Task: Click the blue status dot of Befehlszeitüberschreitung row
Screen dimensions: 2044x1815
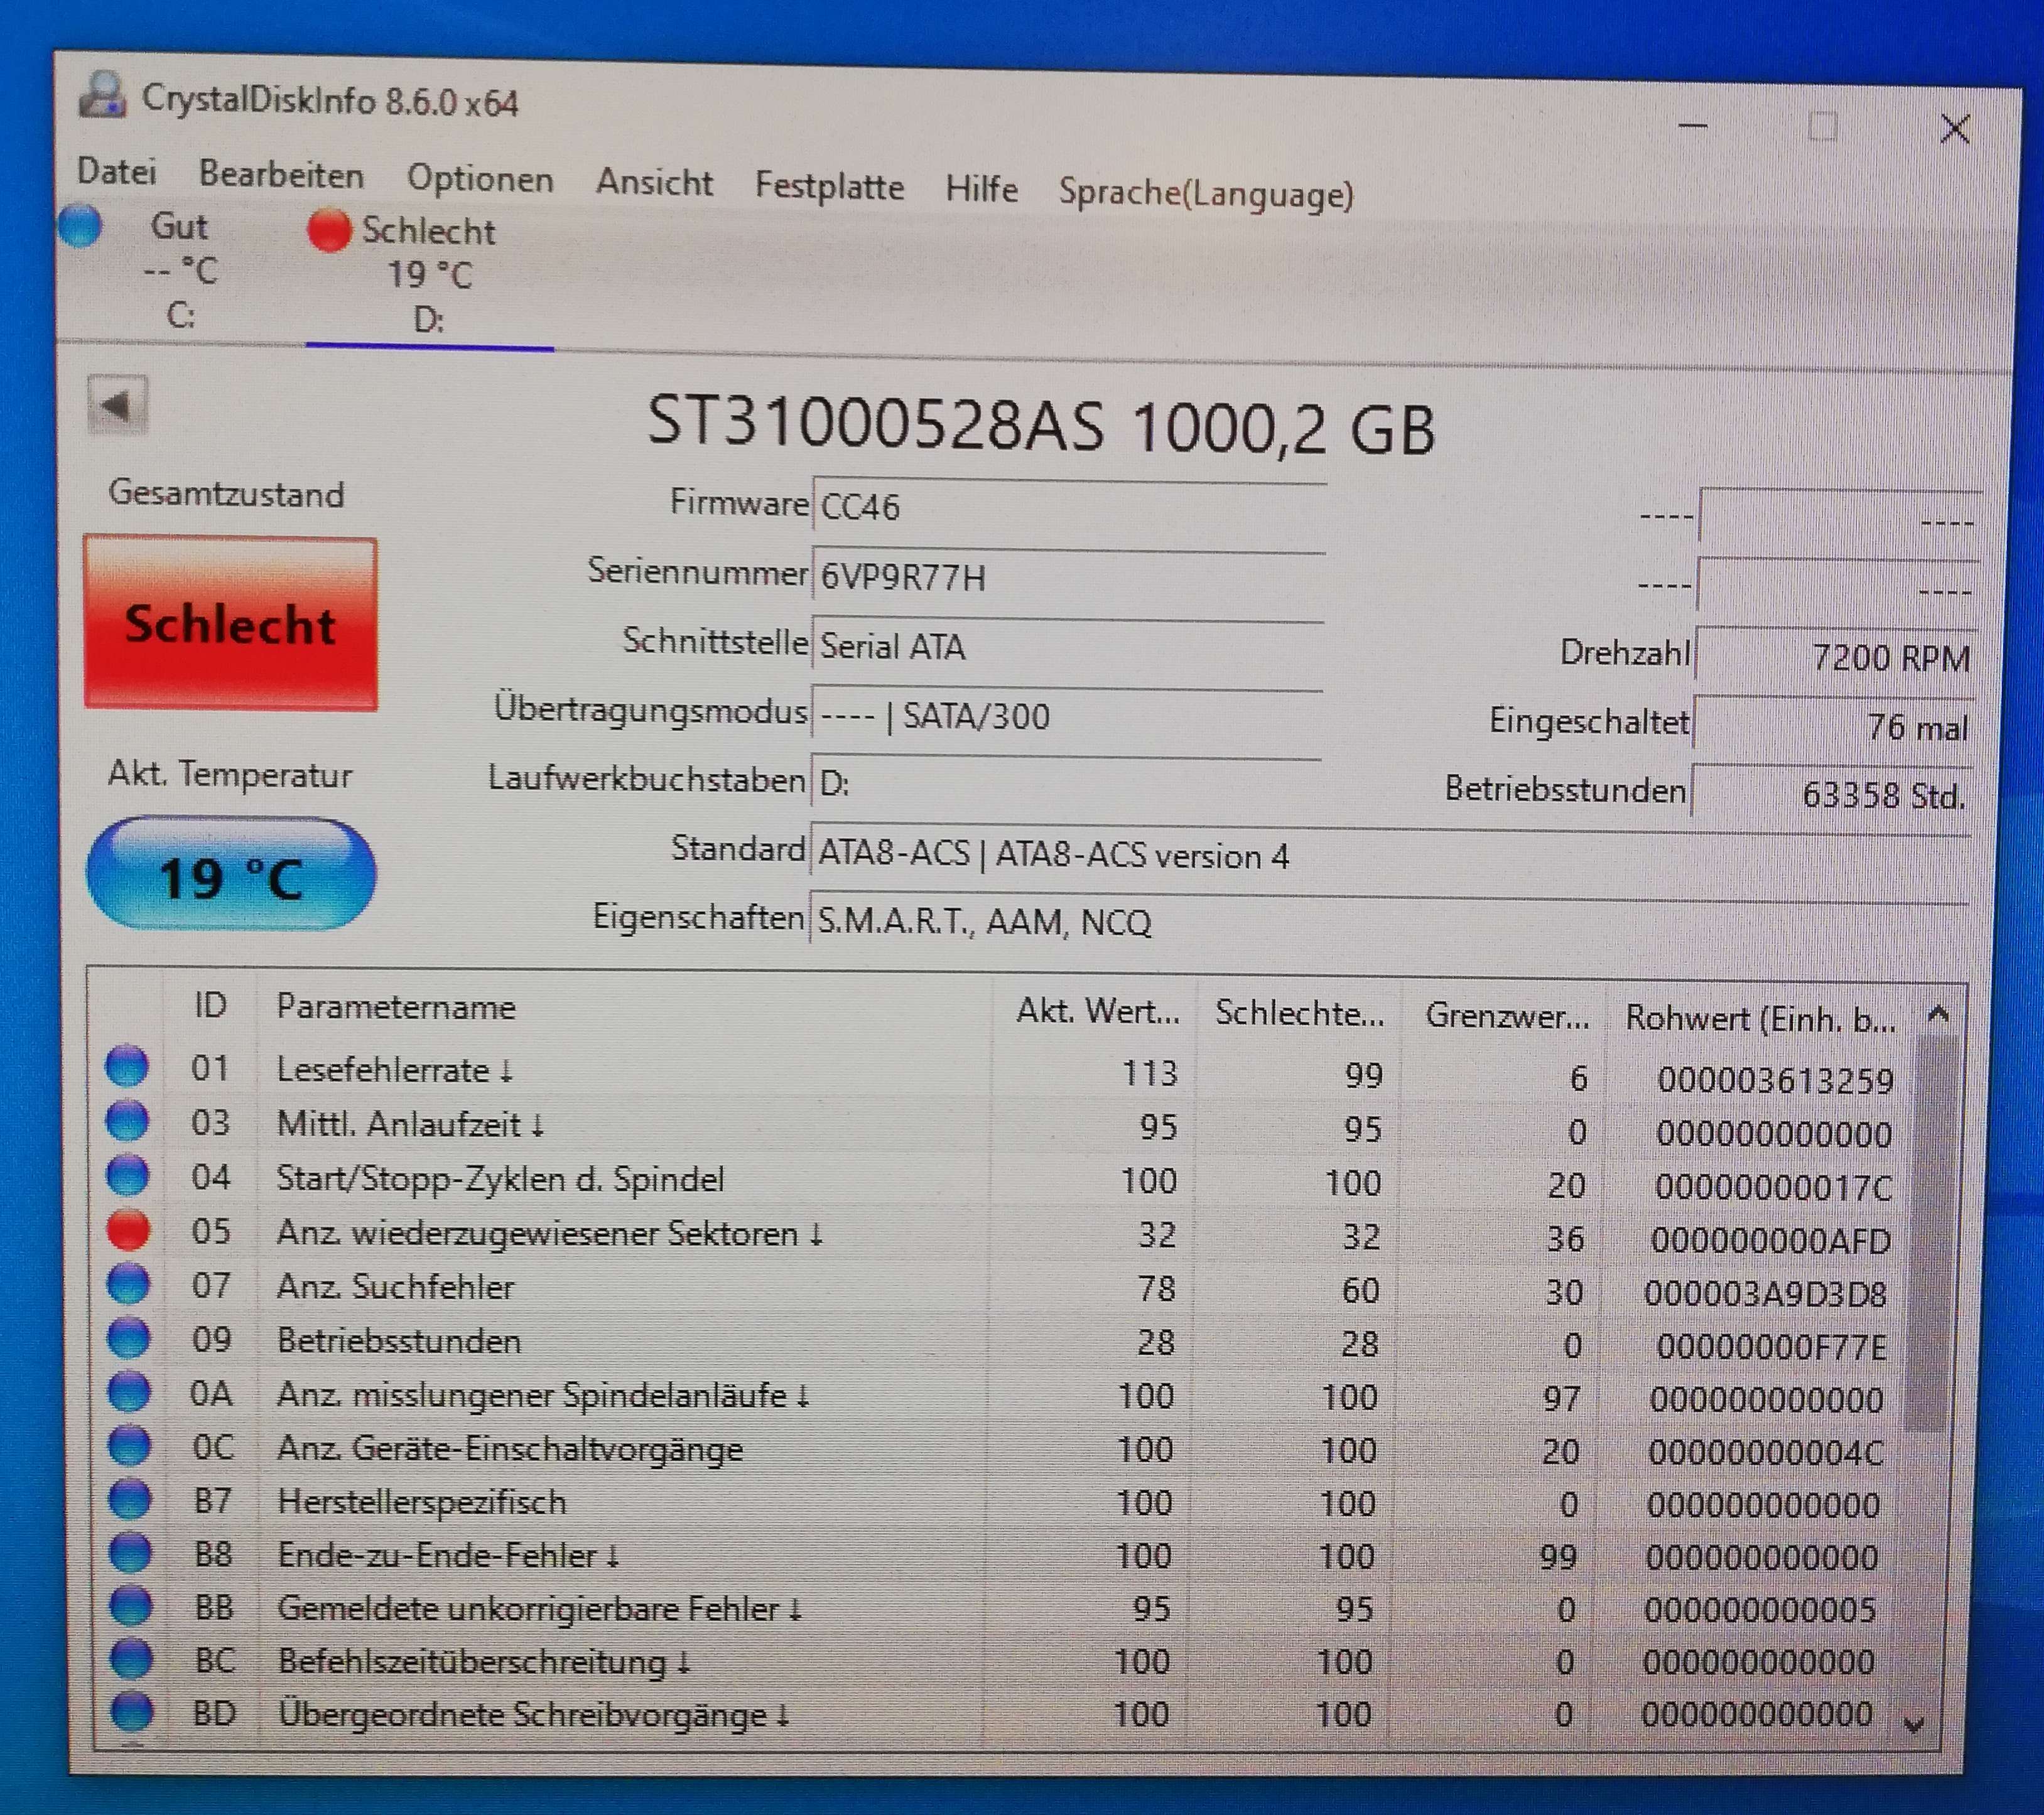Action: click(x=131, y=1659)
